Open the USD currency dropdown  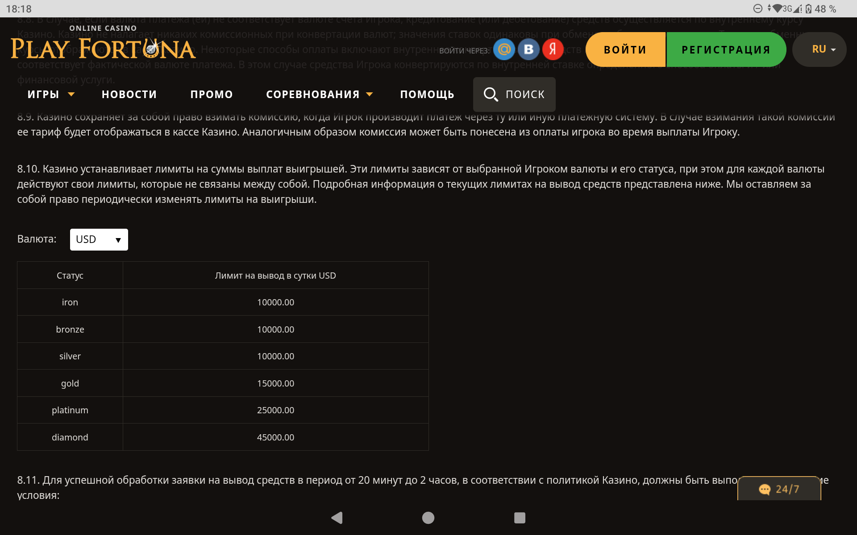99,239
